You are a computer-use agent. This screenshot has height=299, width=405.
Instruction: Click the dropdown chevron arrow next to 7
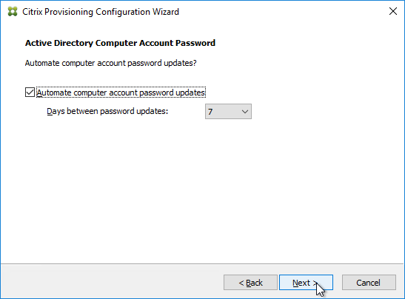[x=245, y=112]
